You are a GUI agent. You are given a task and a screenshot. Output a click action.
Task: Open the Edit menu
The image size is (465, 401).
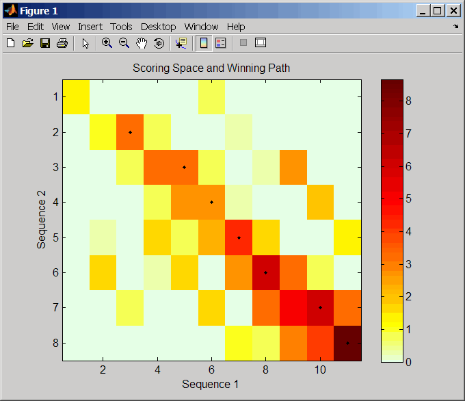[x=36, y=27]
